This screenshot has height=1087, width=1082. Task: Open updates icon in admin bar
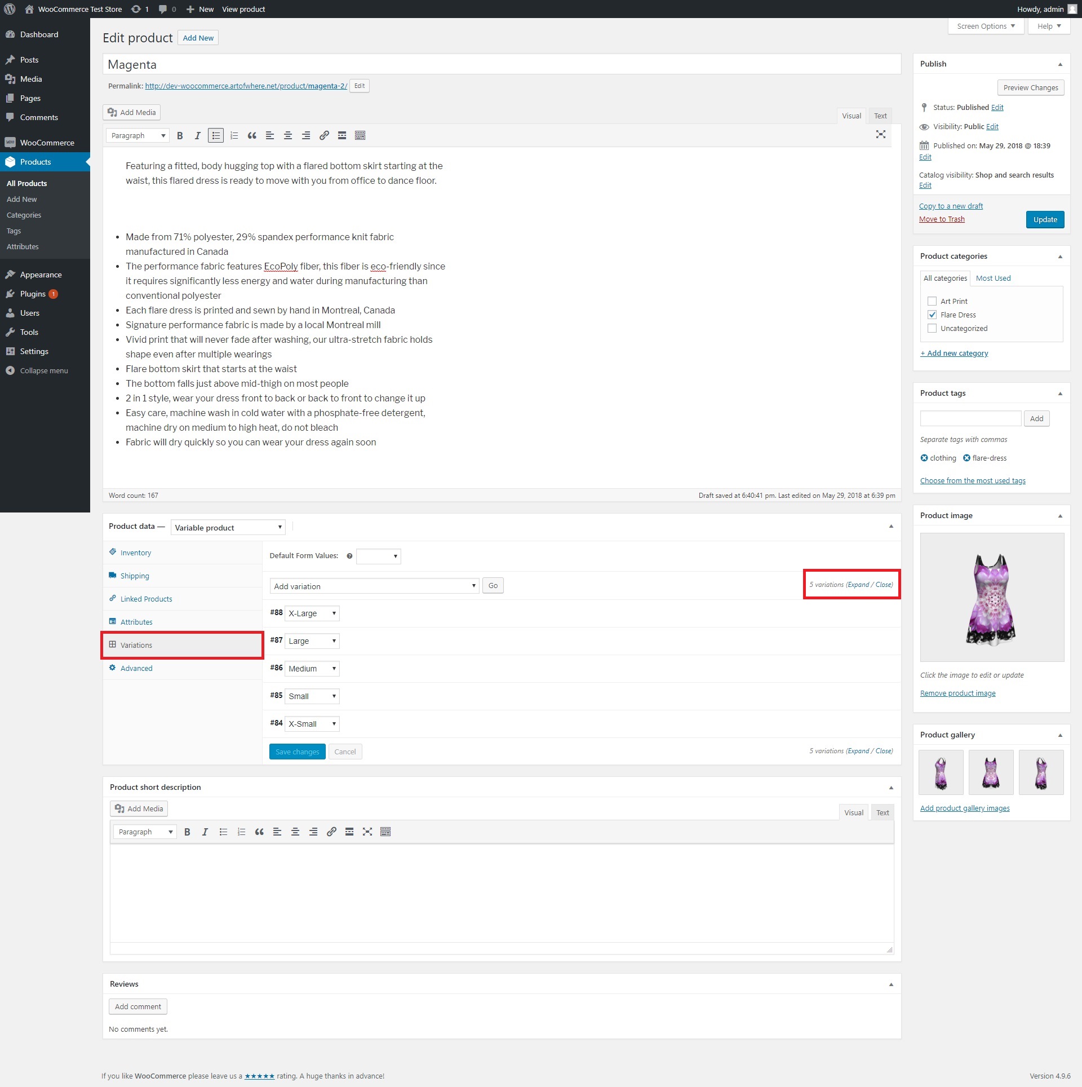coord(140,9)
